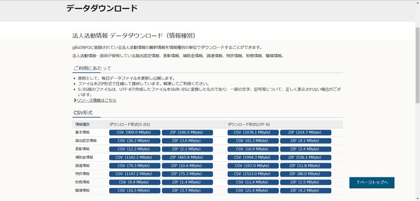Download UTF-8 CSV (1994.3 MByte) for 補助金情報
Screen dimensions: 420x201
point(253,157)
